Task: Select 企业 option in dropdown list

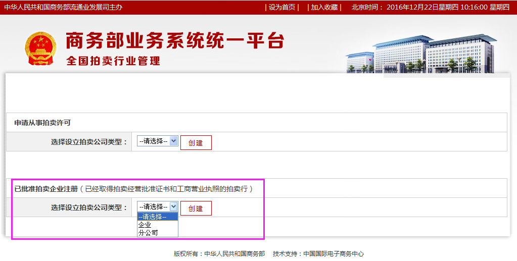Action: (x=158, y=225)
